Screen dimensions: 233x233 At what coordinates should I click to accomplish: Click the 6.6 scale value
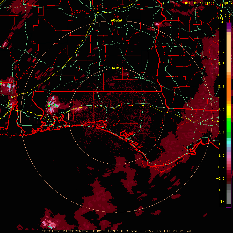(x=221, y=75)
